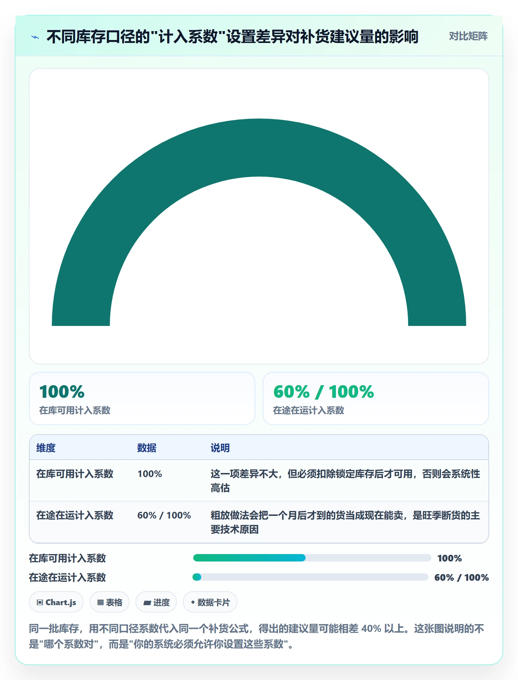Click the teal semicircle gauge chart
Screen dimensions: 518x680
[x=259, y=222]
